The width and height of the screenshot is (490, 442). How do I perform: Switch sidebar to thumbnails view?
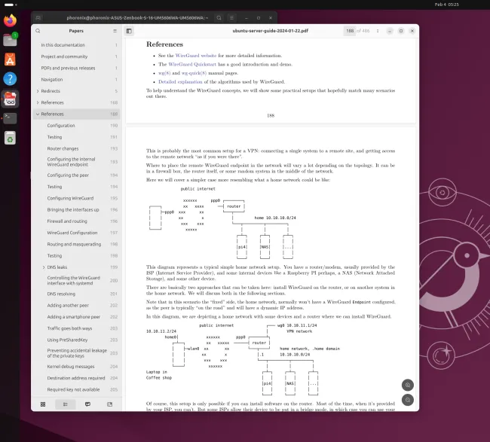(x=43, y=404)
